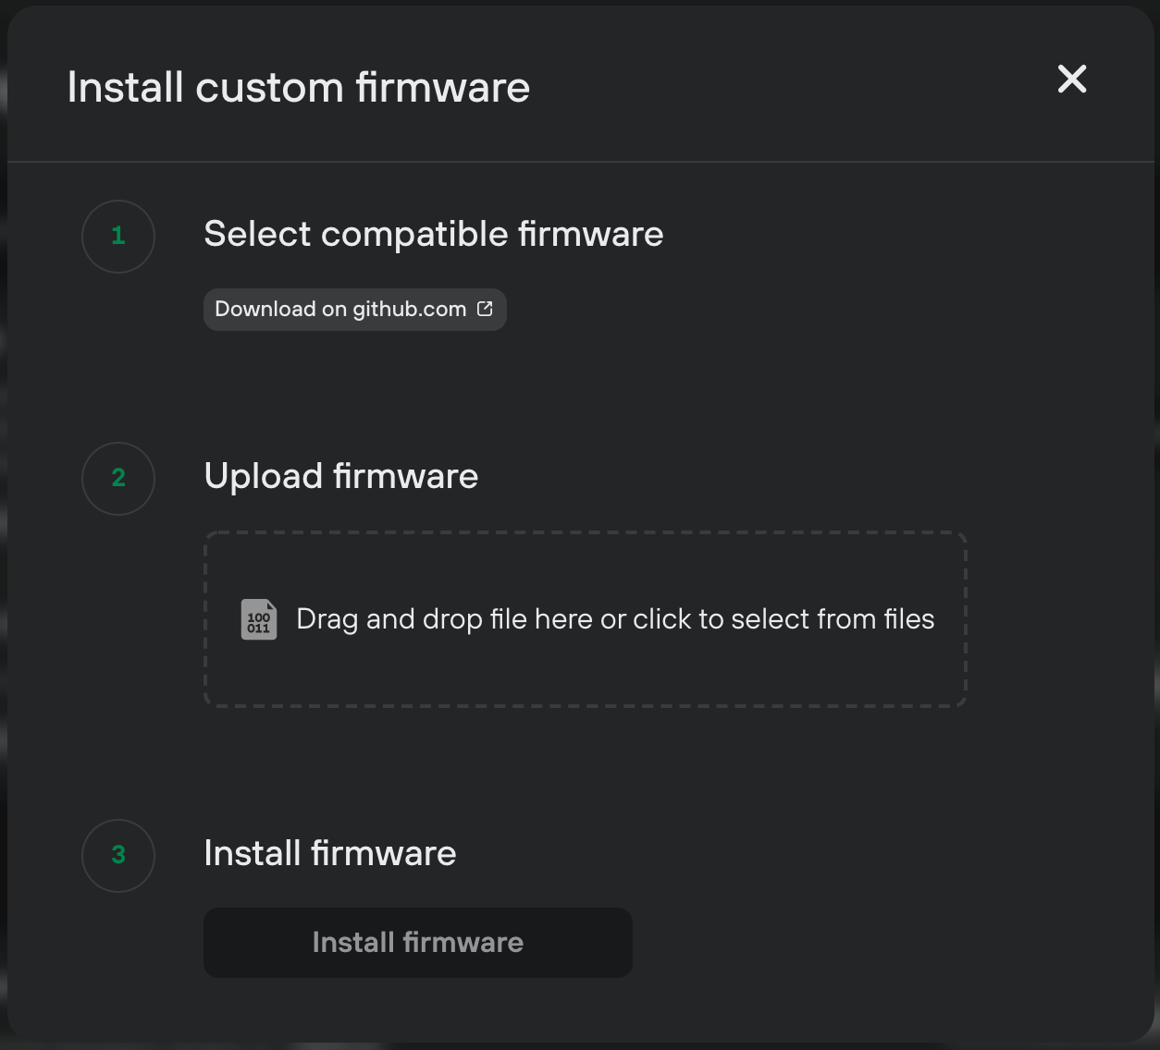
Task: Choose click to select from files text
Action: [x=784, y=619]
